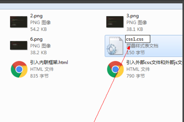
Task: Click the 790 字节 size text
Action: tap(136, 76)
